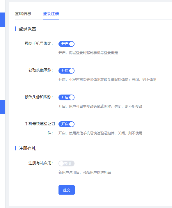This screenshot has height=208, width=172.
Task: Click the 商城登录时强制手机号登录绑定 hint text
Action: pos(88,53)
